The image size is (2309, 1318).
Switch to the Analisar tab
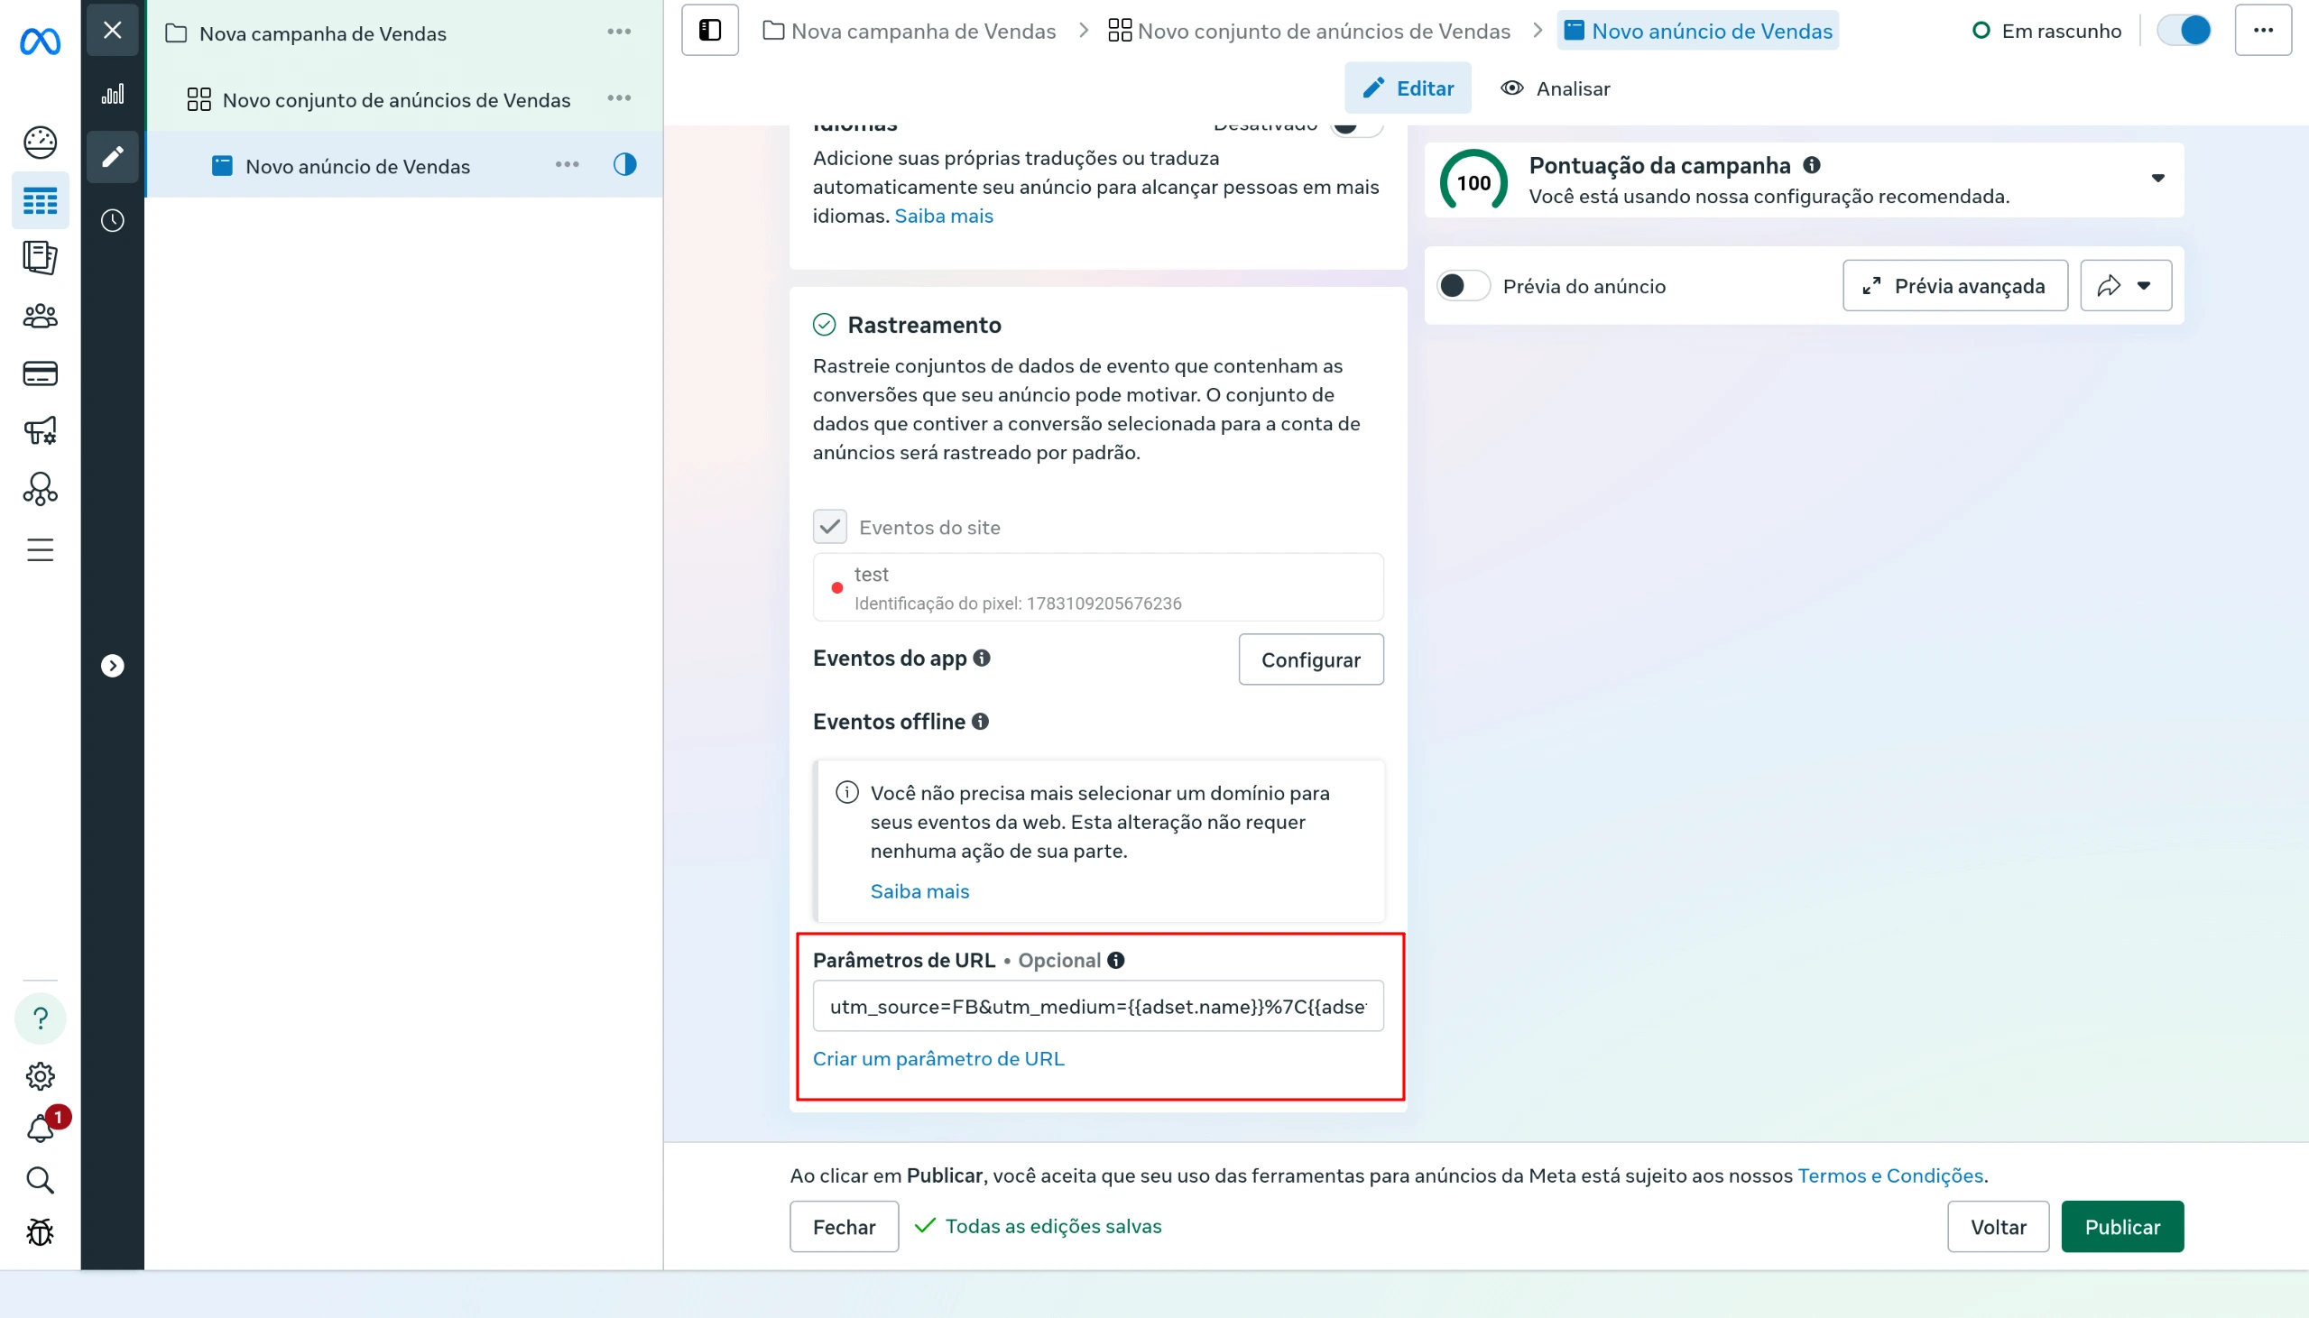(1556, 88)
